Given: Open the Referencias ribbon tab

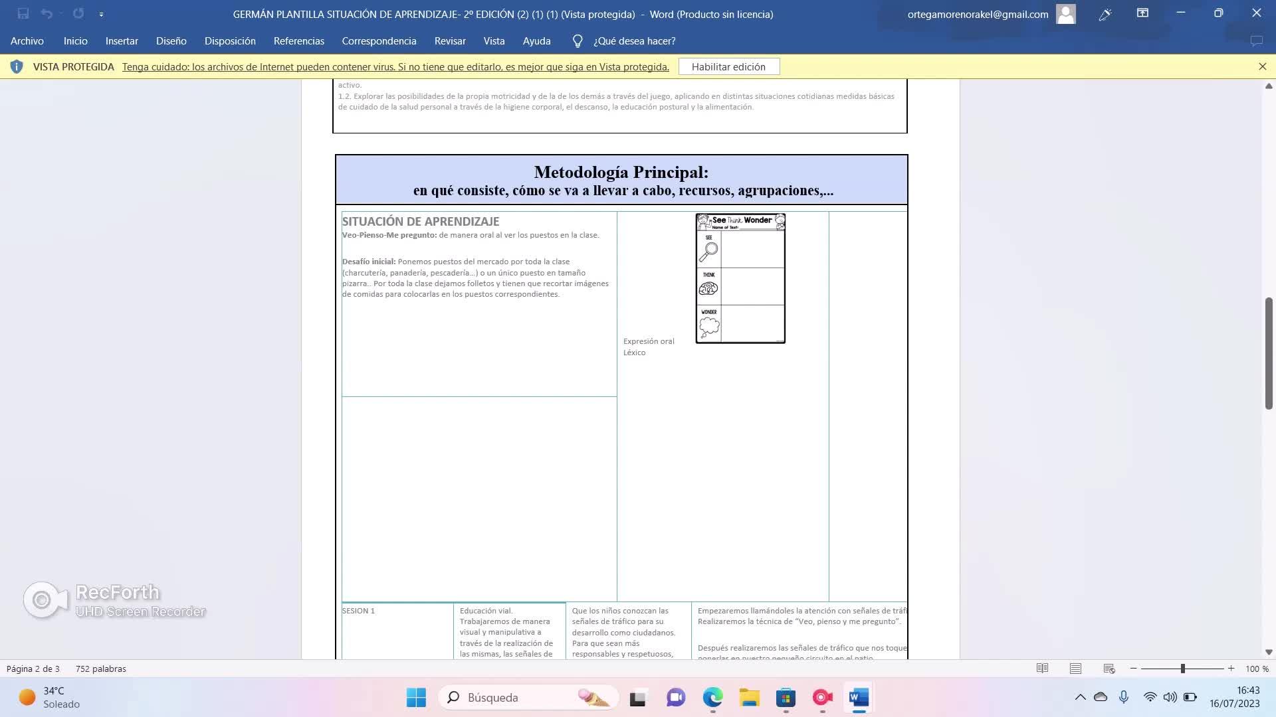Looking at the screenshot, I should click(x=298, y=41).
